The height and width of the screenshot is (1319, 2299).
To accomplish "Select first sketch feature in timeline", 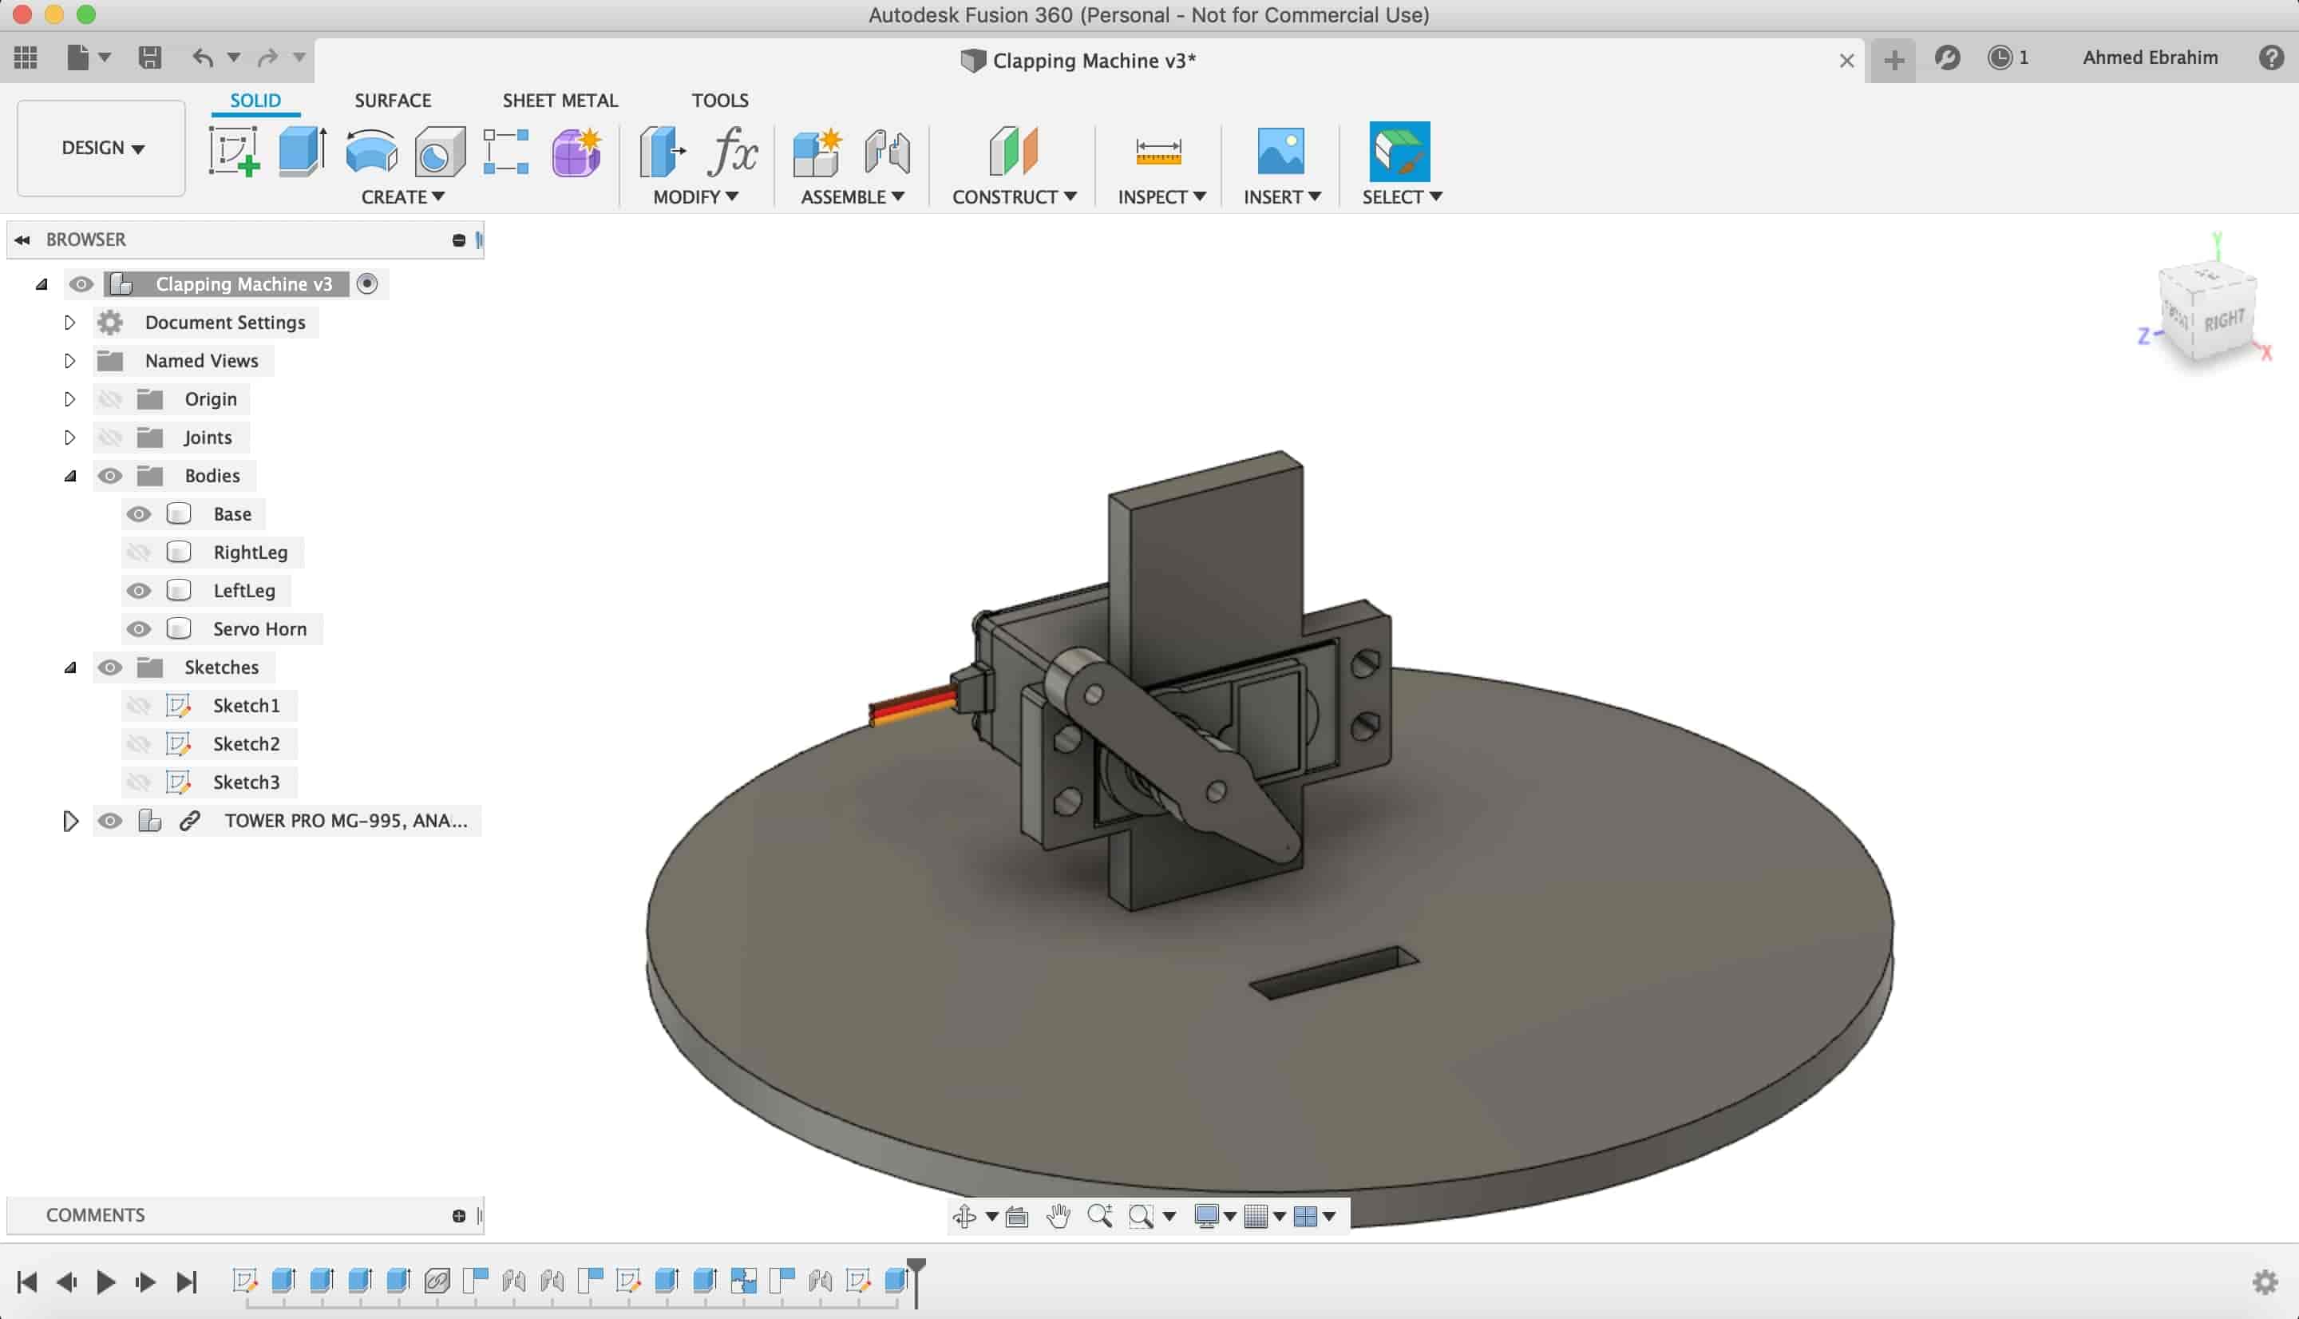I will coord(244,1280).
